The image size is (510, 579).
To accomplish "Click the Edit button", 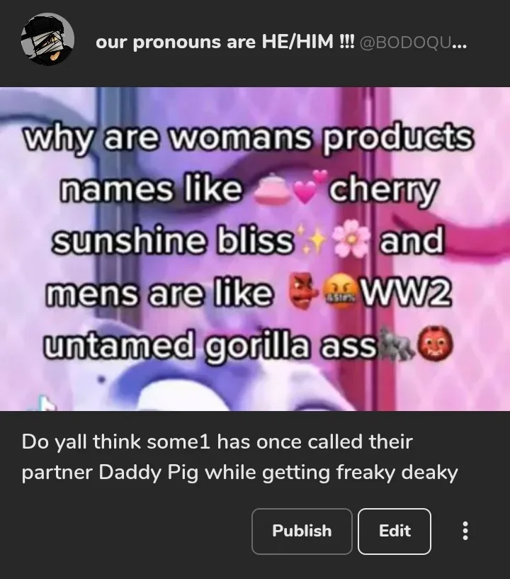I will 395,532.
